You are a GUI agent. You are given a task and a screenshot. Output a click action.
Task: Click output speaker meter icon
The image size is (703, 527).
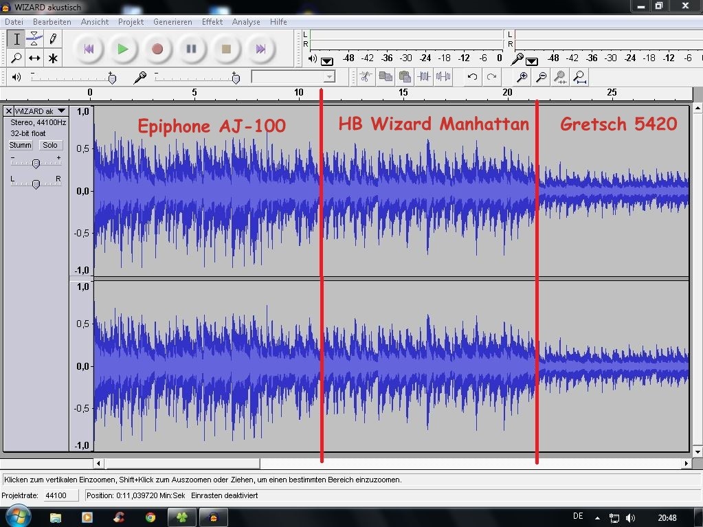tap(313, 58)
